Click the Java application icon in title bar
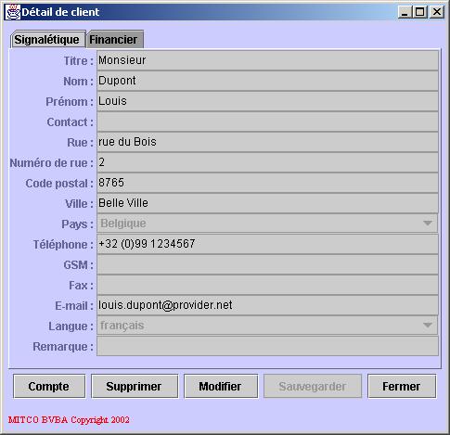The width and height of the screenshot is (450, 435). pos(13,12)
